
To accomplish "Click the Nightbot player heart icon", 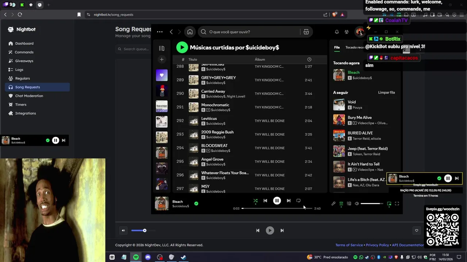I will tap(417, 230).
